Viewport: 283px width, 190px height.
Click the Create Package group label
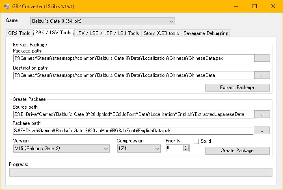[29, 99]
